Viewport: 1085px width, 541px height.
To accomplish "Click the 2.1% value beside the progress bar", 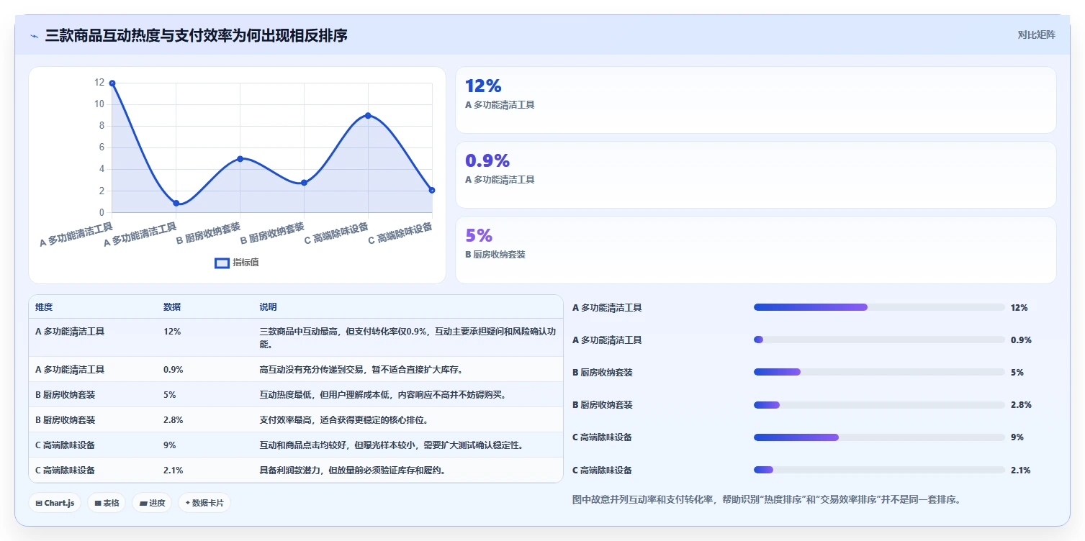I will point(1021,470).
